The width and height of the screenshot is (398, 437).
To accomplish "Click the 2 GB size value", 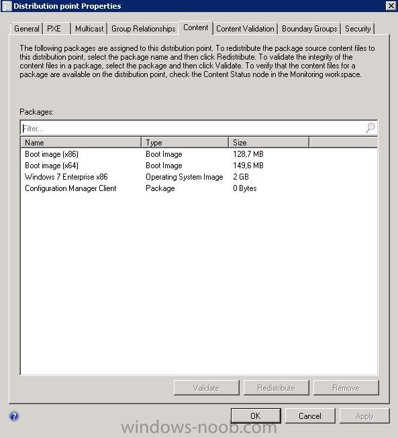I will [240, 177].
